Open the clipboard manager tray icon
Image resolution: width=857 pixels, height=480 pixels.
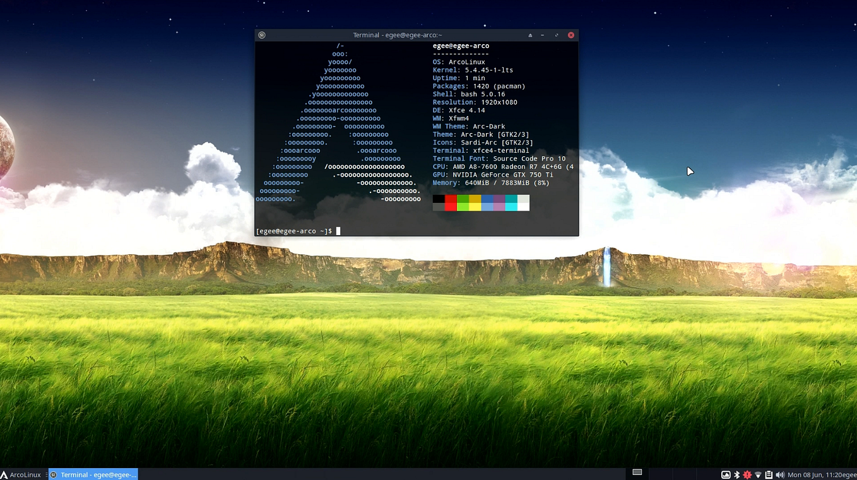[x=769, y=474]
